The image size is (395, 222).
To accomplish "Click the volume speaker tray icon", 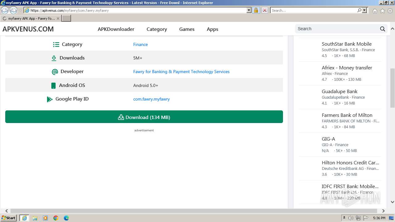I will tap(351, 218).
